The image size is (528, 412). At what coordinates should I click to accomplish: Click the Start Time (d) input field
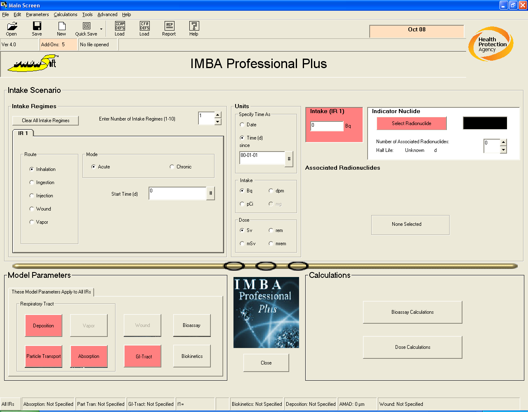click(177, 193)
